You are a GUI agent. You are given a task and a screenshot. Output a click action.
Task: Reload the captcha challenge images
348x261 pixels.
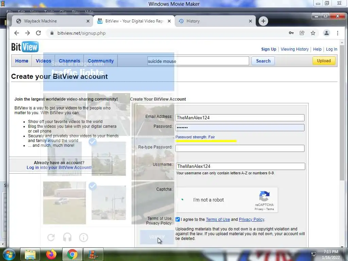point(51,238)
